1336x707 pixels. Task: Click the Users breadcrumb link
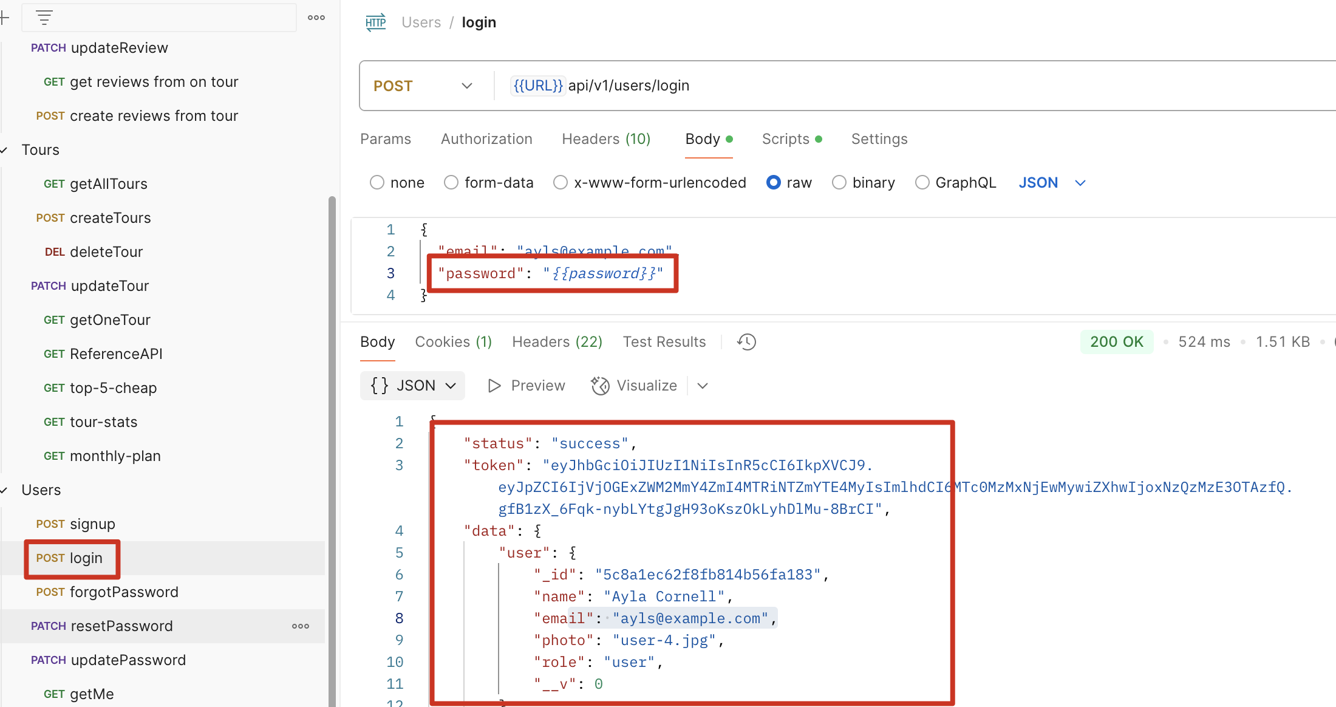(x=421, y=22)
